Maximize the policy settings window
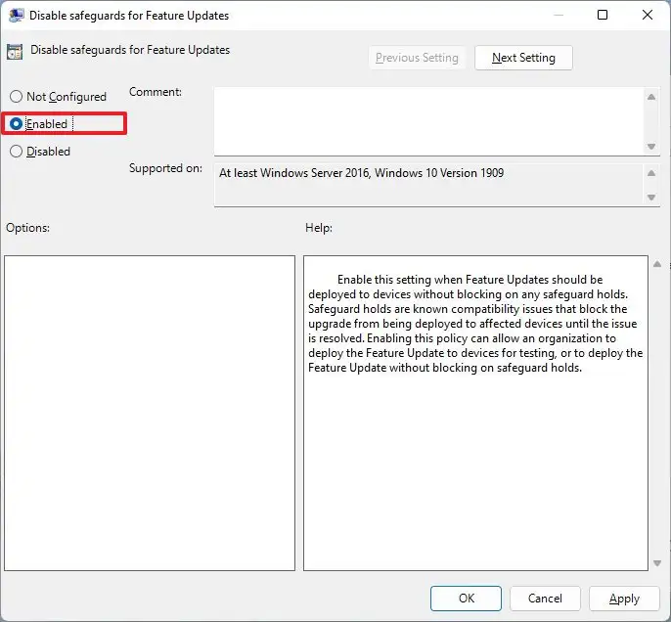This screenshot has height=622, width=671. 603,16
